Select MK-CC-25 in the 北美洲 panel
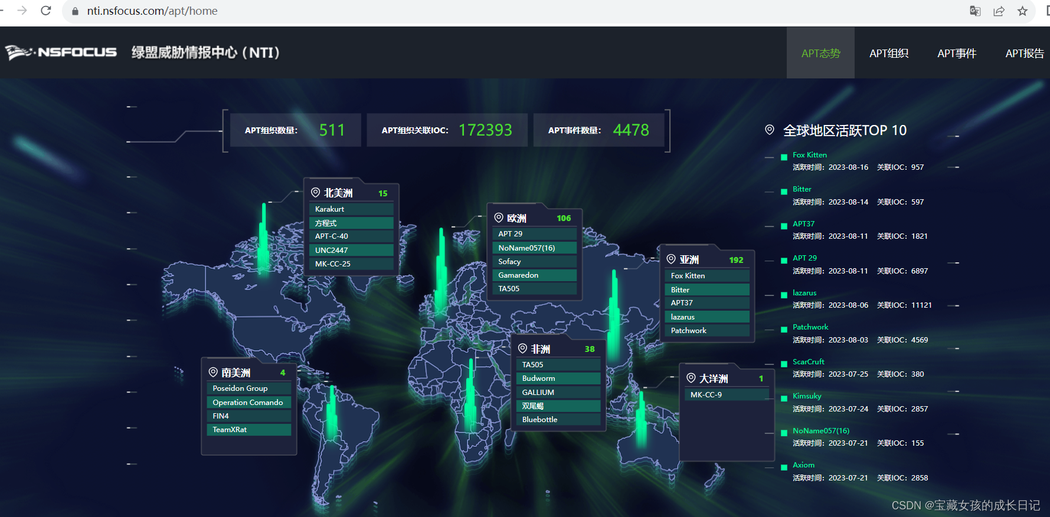 [351, 264]
